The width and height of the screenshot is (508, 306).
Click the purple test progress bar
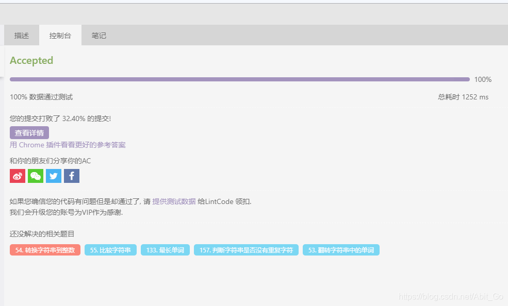click(x=240, y=79)
